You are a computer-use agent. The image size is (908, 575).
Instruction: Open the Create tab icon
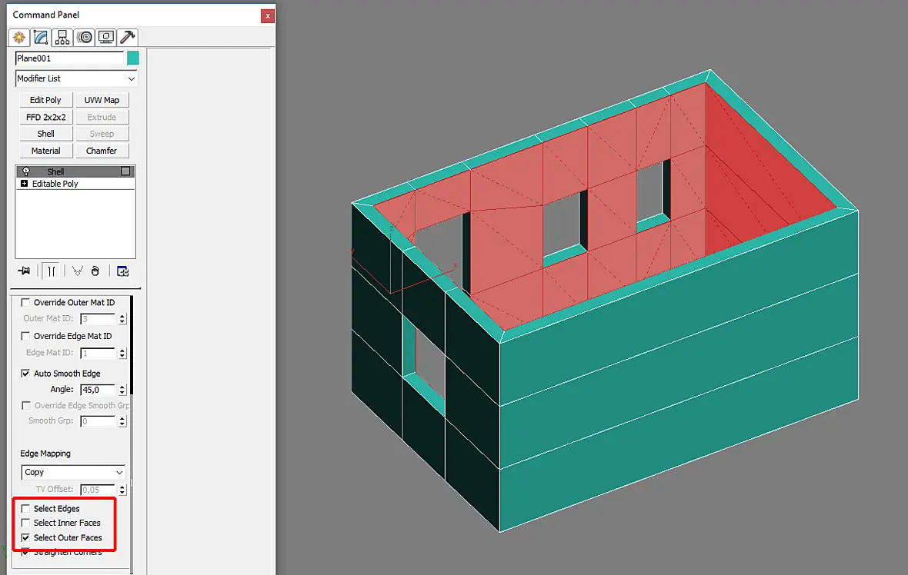pos(19,38)
